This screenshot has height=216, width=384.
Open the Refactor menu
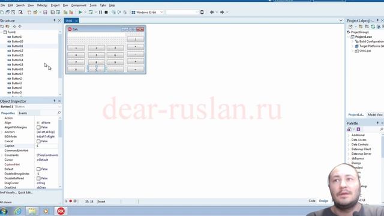(42, 5)
